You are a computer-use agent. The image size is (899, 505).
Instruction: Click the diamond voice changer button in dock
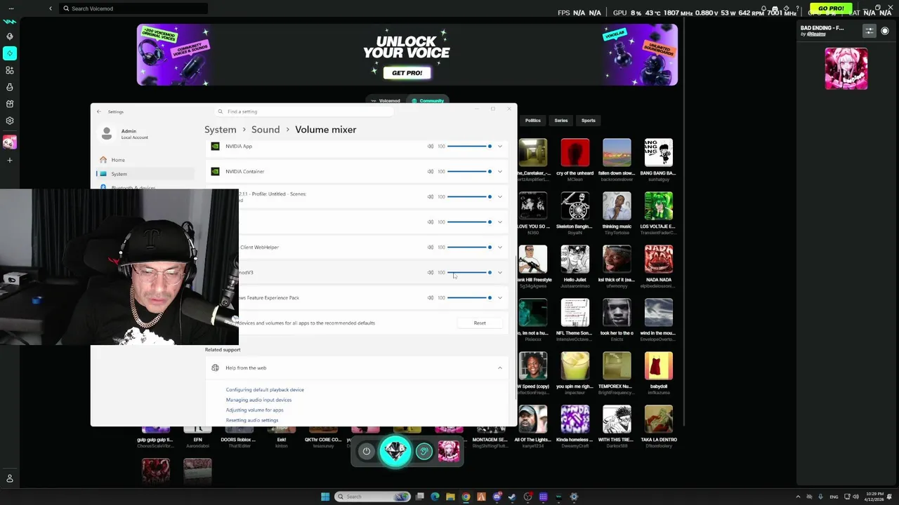pyautogui.click(x=395, y=451)
